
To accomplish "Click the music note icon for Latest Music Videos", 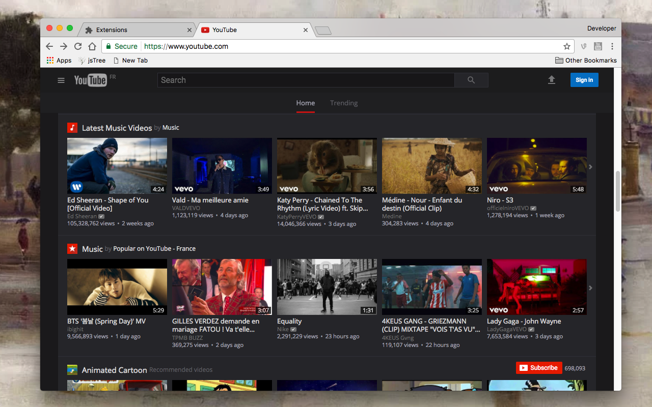I will [x=71, y=128].
